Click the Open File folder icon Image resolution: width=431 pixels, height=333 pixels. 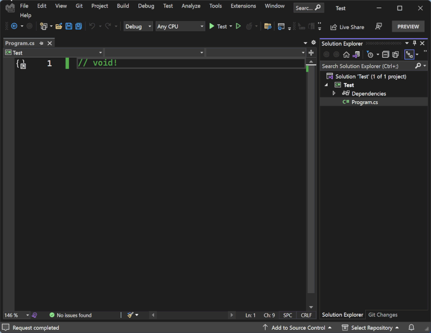click(59, 26)
